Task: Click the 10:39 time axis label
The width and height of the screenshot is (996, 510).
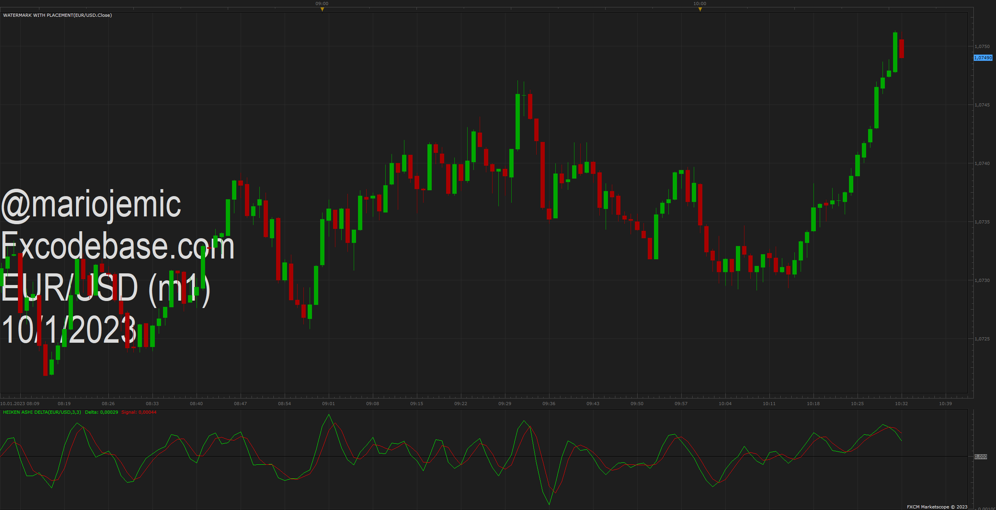Action: (945, 404)
